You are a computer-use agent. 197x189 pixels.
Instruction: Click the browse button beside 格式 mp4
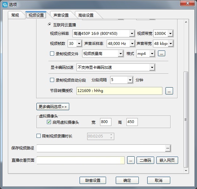pyautogui.click(x=161, y=53)
